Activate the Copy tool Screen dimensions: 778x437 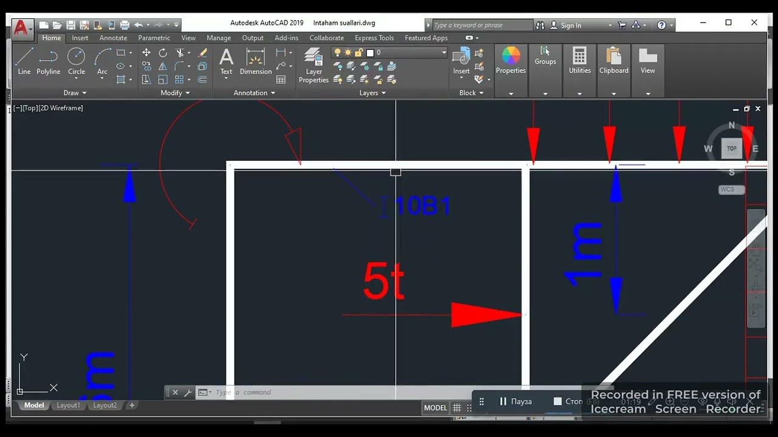tap(146, 66)
